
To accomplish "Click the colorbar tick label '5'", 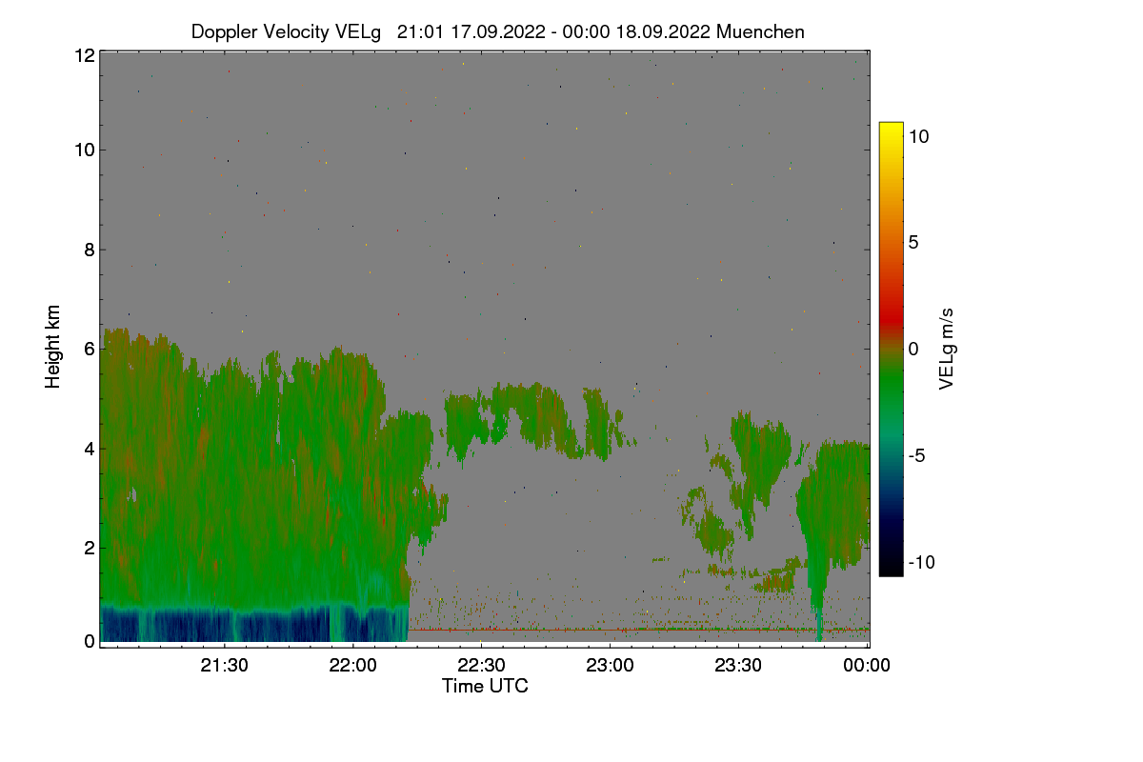I will click(913, 242).
